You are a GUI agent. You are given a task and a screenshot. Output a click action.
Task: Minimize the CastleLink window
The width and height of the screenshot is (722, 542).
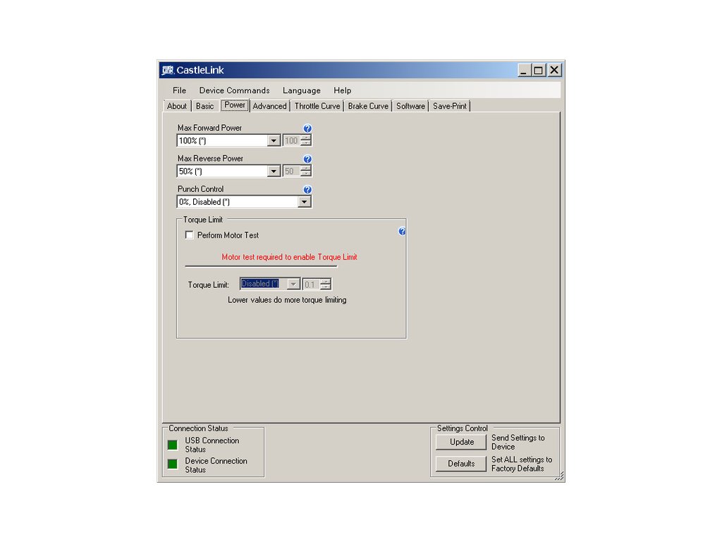pyautogui.click(x=524, y=70)
